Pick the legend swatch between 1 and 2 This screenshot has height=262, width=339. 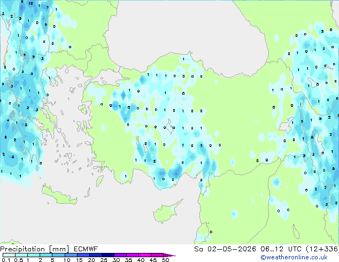coord(34,255)
